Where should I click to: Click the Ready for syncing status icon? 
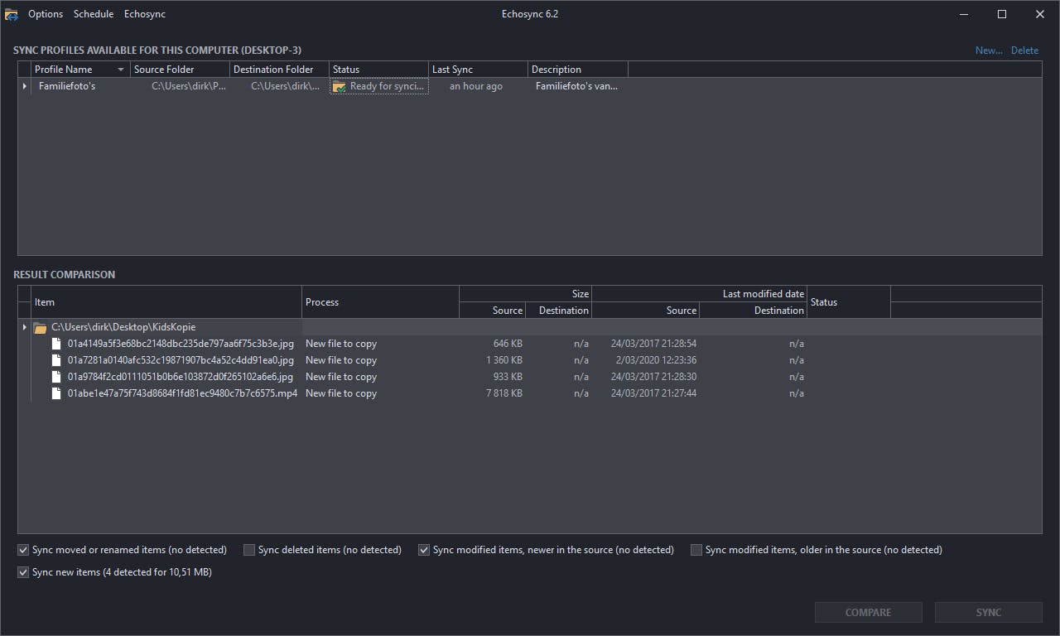click(x=339, y=86)
